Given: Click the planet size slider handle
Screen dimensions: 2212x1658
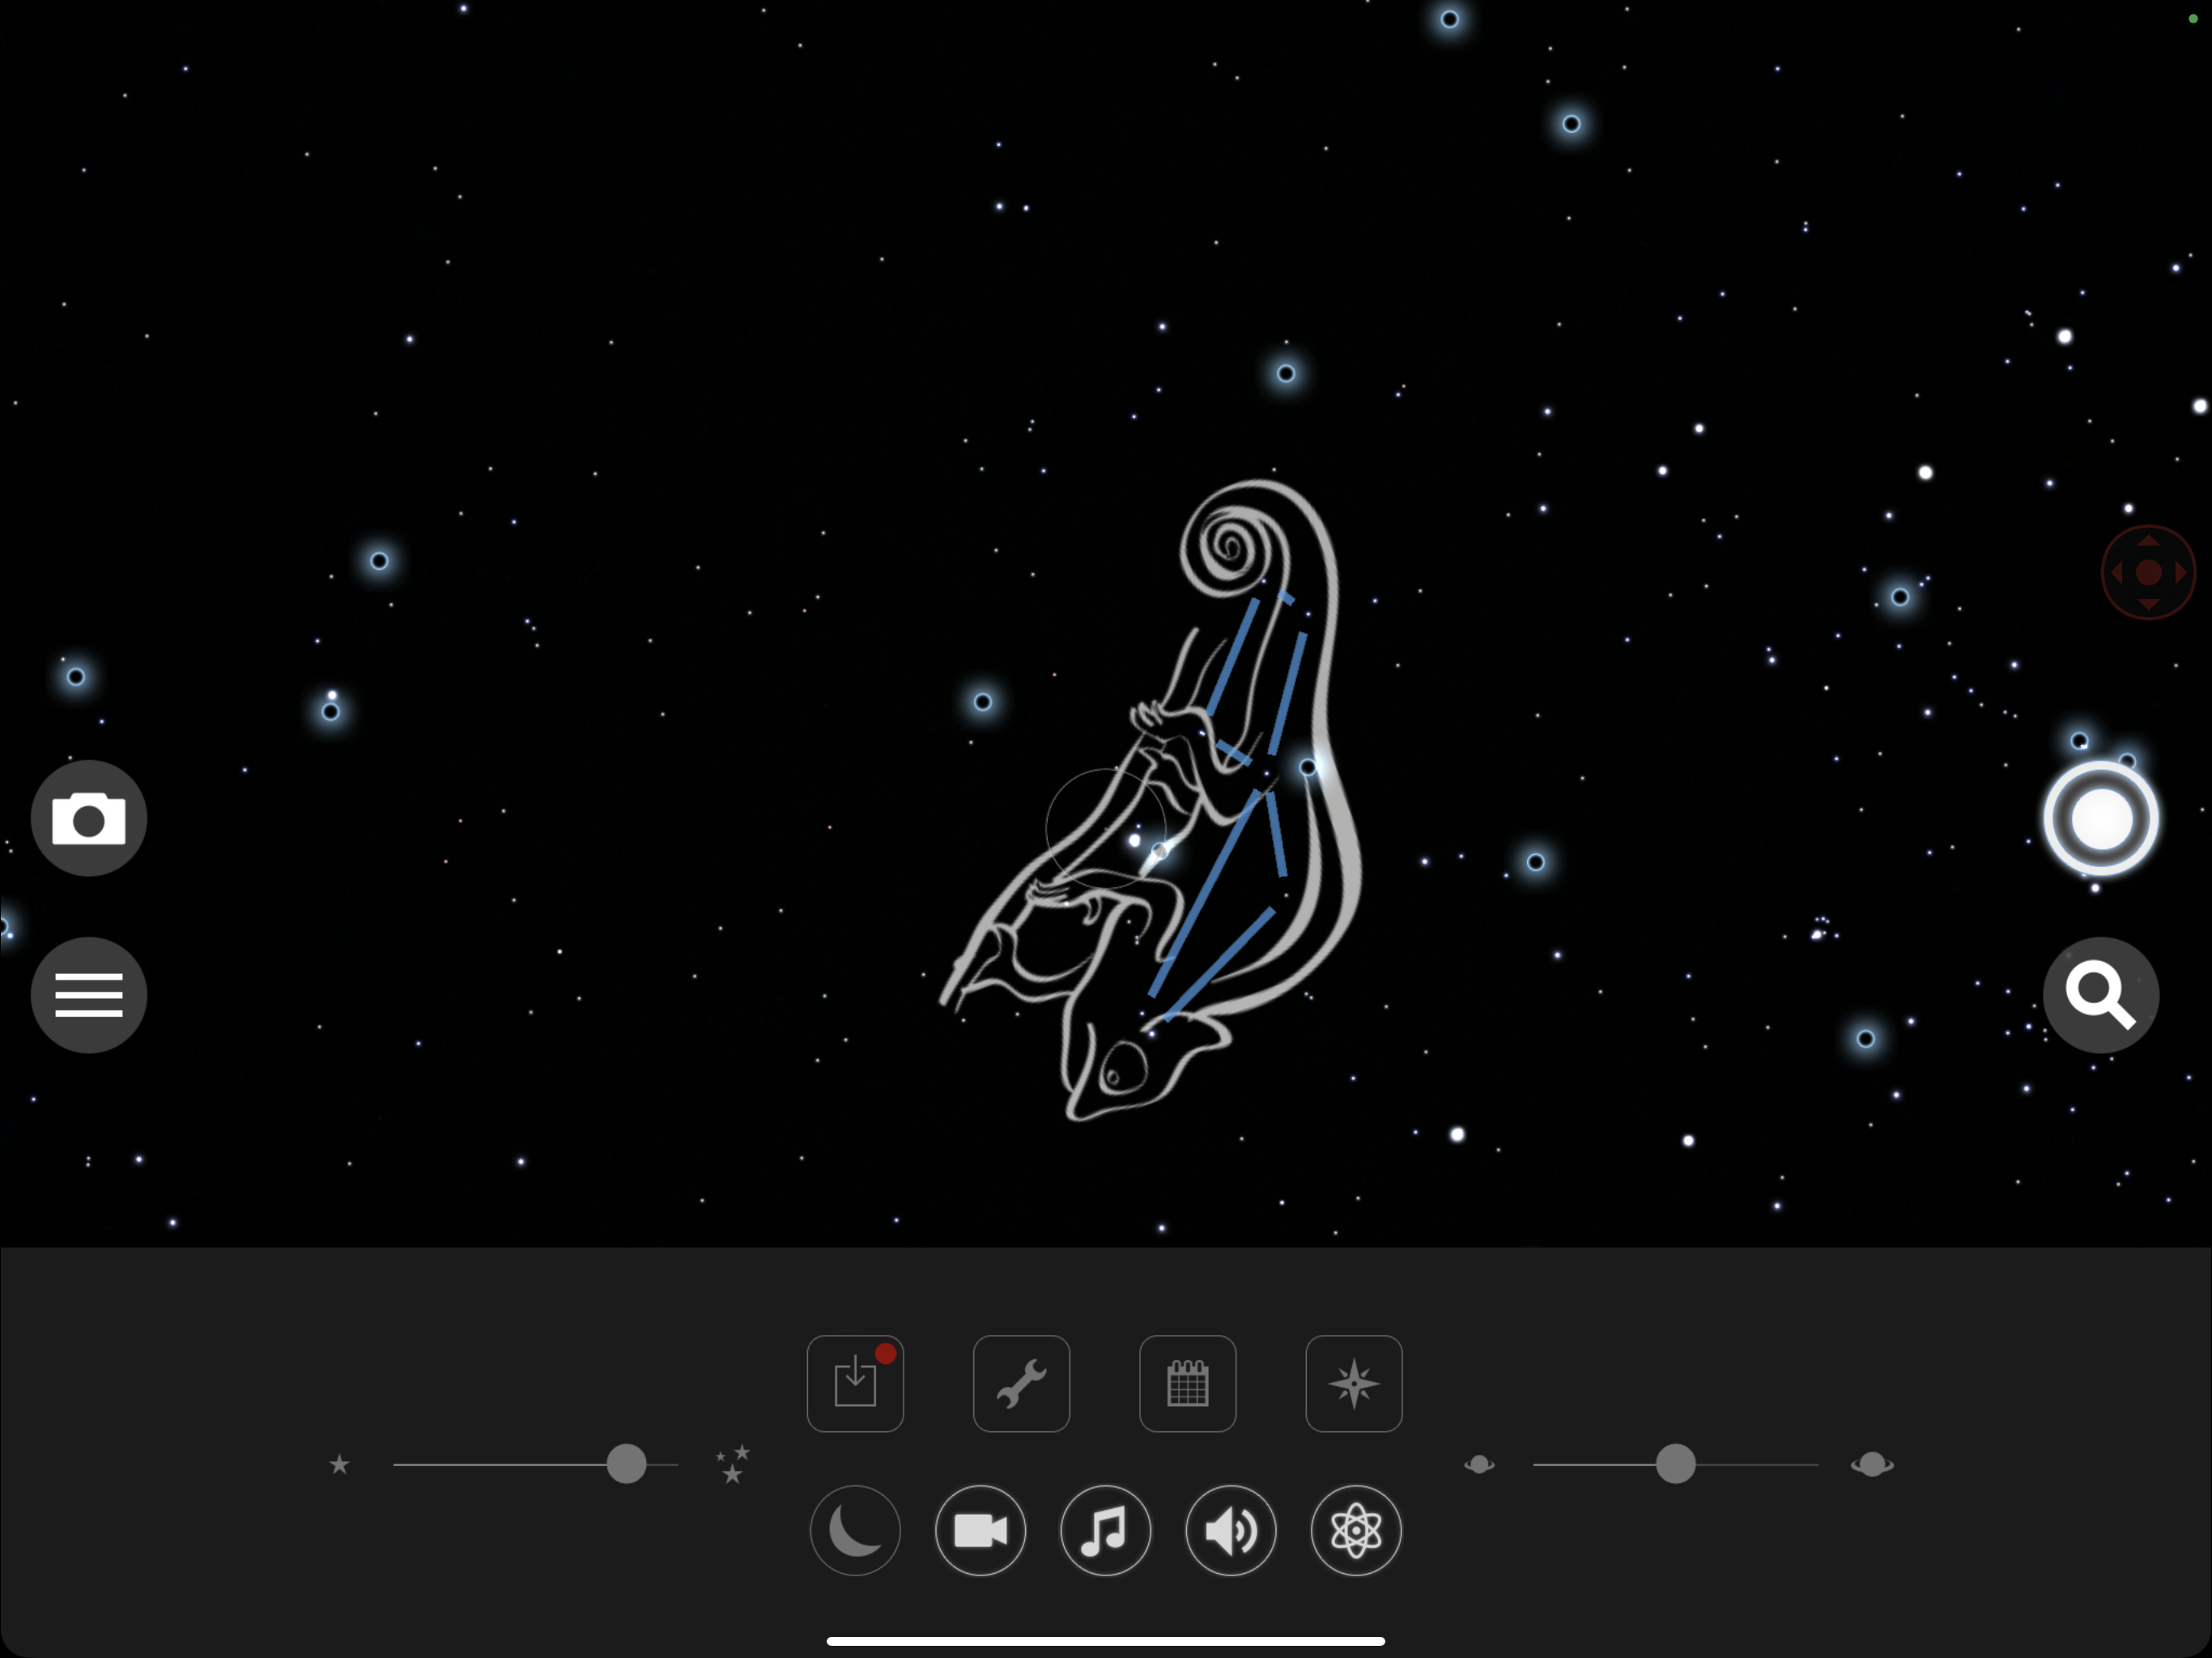Looking at the screenshot, I should 1675,1464.
